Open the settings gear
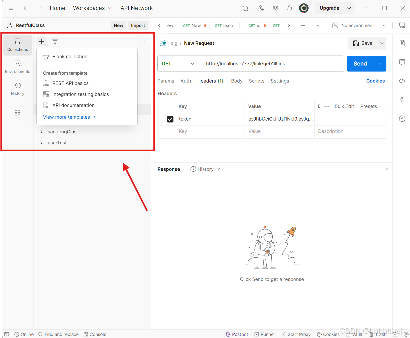Viewport: 410px width, 338px height. coord(276,8)
